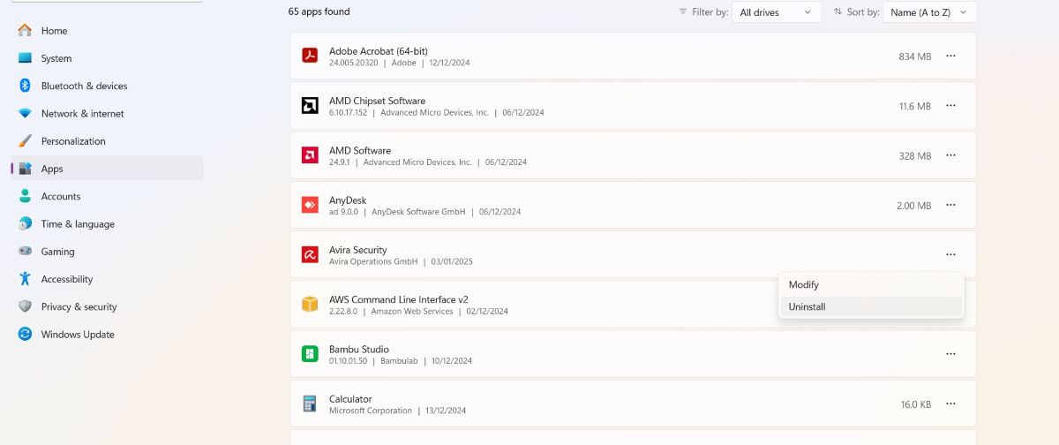Click the Bambu Studio app name
1059x445 pixels.
[359, 350]
